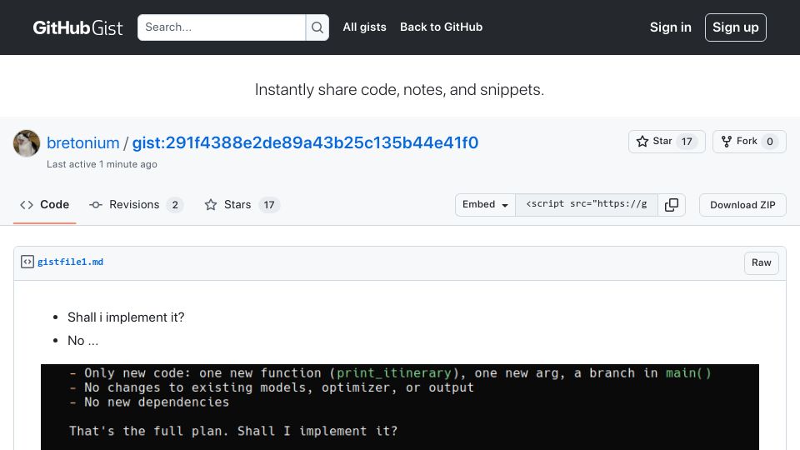Copy the embed script to clipboard
The image size is (800, 450).
(x=672, y=205)
